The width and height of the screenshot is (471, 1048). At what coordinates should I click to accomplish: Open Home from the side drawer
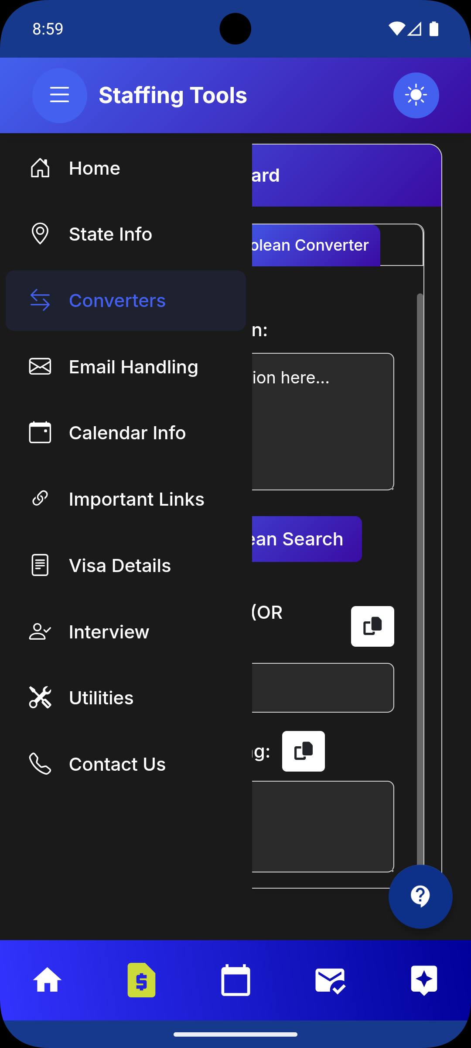(94, 169)
